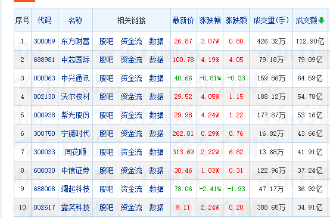Open 澜起科技 stock page

(75, 189)
